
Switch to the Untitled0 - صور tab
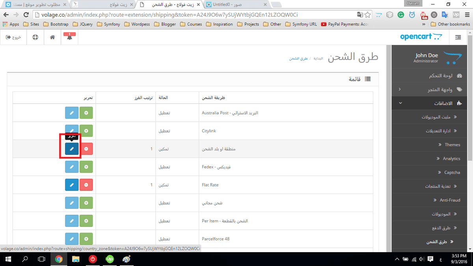click(236, 4)
